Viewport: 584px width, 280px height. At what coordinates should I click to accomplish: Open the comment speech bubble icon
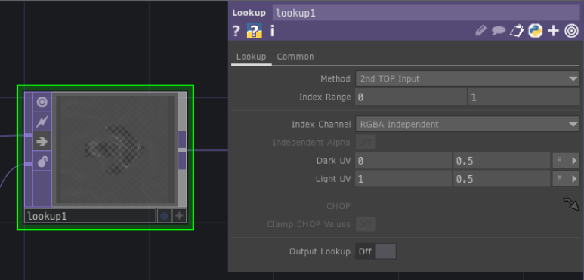click(499, 31)
